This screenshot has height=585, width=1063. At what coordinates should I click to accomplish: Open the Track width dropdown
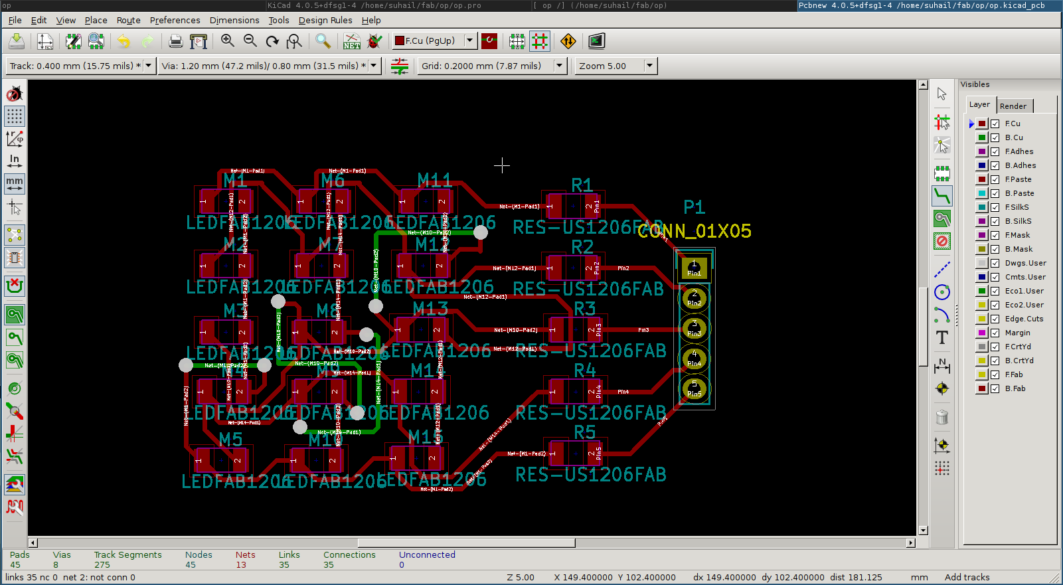pyautogui.click(x=148, y=66)
